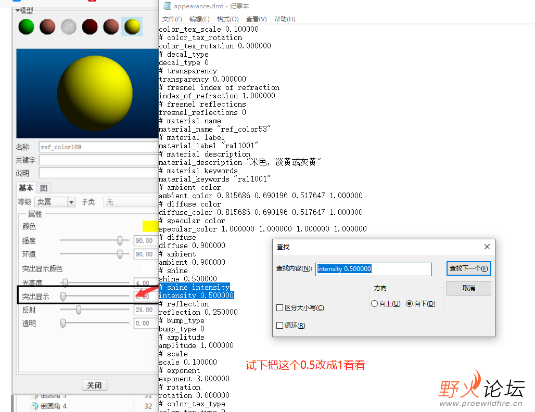
Task: Click the 查找下一个(F) button
Action: pos(469,268)
